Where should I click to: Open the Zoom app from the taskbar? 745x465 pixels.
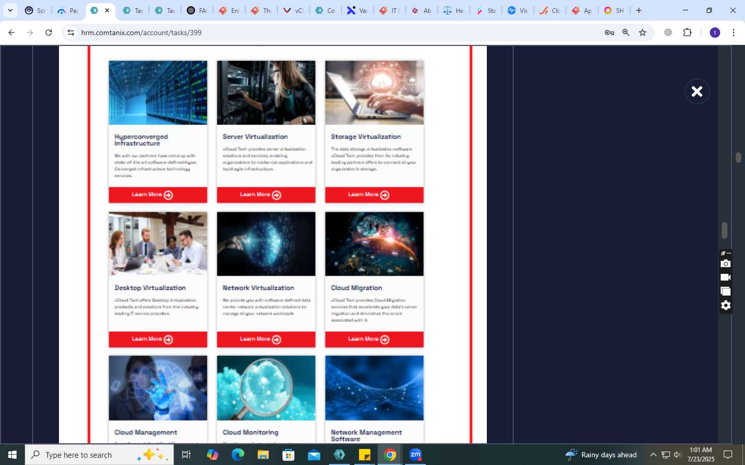point(415,455)
